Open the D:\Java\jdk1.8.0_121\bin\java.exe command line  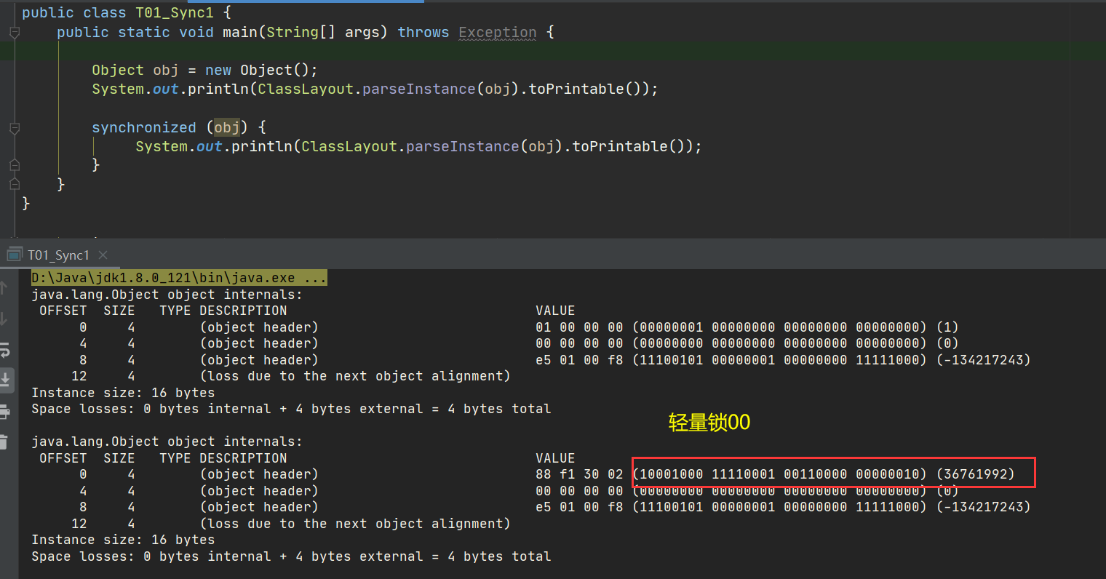point(179,278)
